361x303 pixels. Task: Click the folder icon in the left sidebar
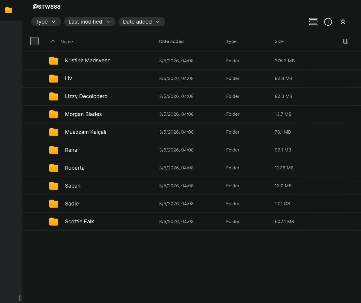pyautogui.click(x=9, y=10)
